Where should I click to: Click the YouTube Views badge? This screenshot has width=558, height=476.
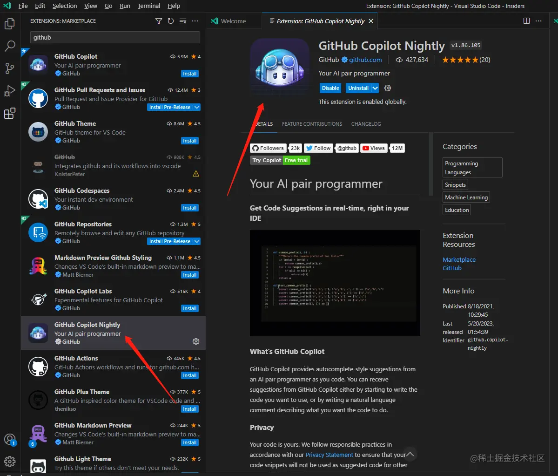(x=382, y=148)
